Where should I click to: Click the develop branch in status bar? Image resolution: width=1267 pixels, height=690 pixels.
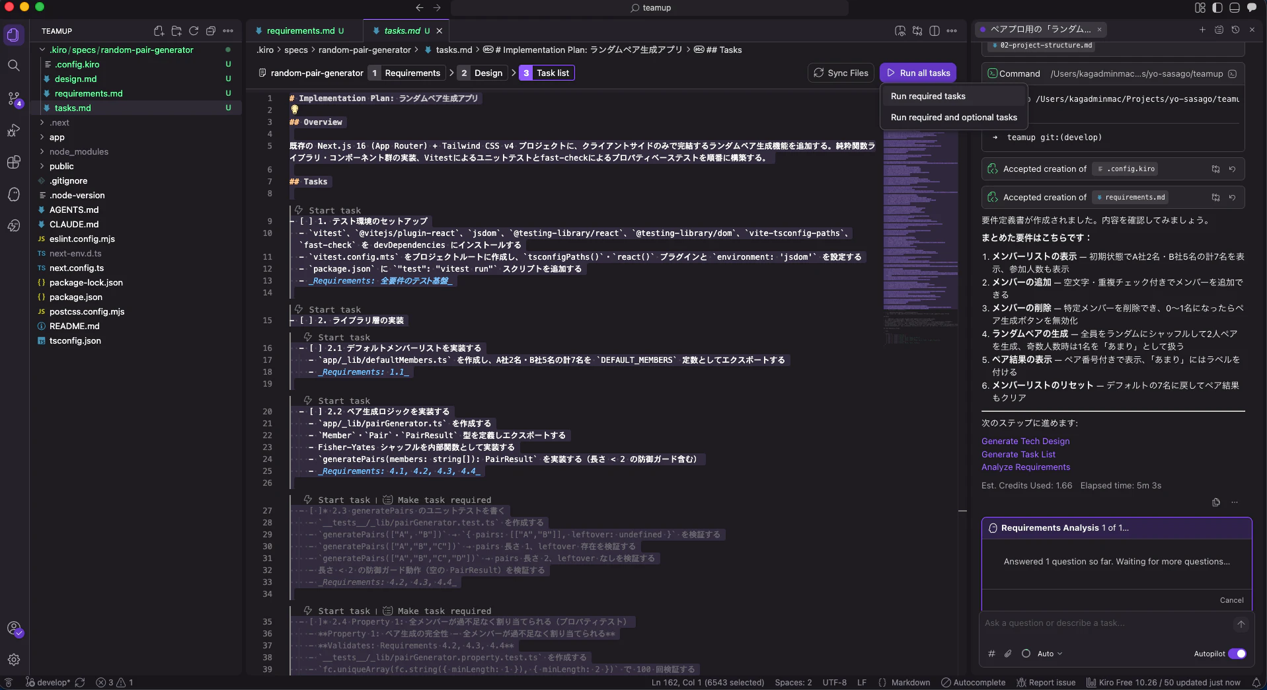click(x=48, y=683)
